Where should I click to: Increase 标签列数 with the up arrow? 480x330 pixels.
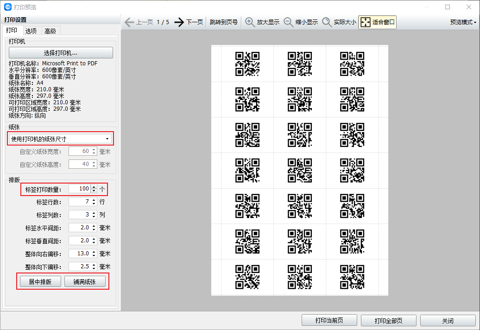[x=94, y=212]
